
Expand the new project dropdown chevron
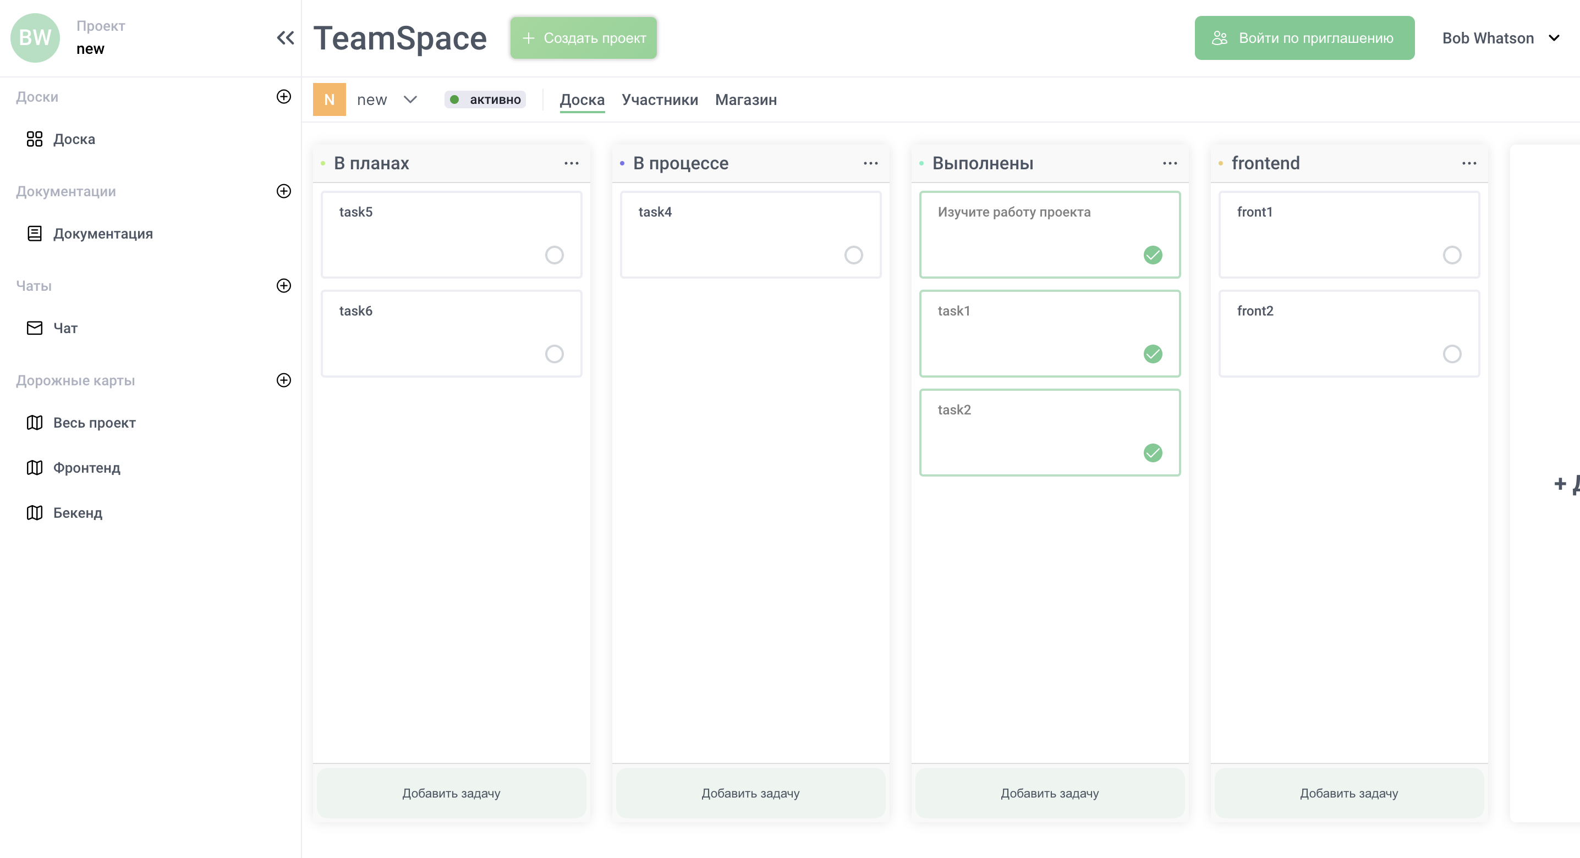pos(410,100)
